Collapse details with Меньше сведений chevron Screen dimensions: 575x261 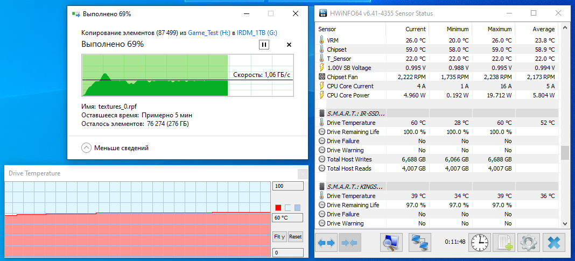pyautogui.click(x=86, y=148)
